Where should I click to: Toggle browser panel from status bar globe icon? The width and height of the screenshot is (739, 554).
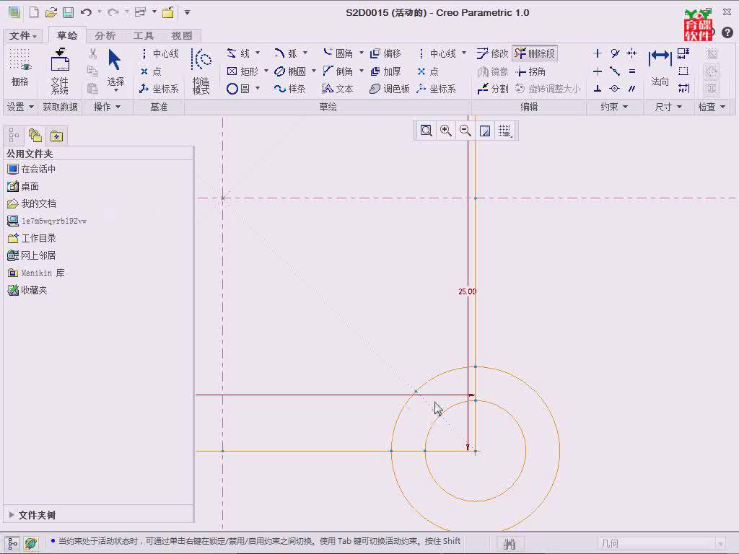(x=31, y=543)
